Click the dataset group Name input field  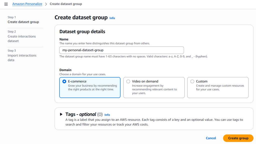tap(121, 50)
